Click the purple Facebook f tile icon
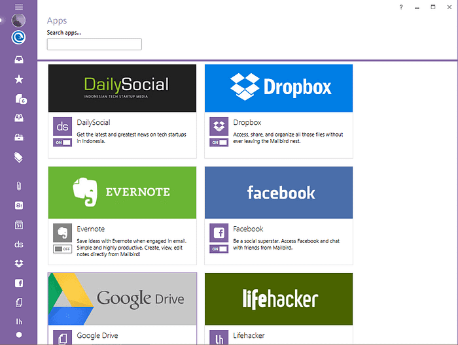 coord(219,233)
